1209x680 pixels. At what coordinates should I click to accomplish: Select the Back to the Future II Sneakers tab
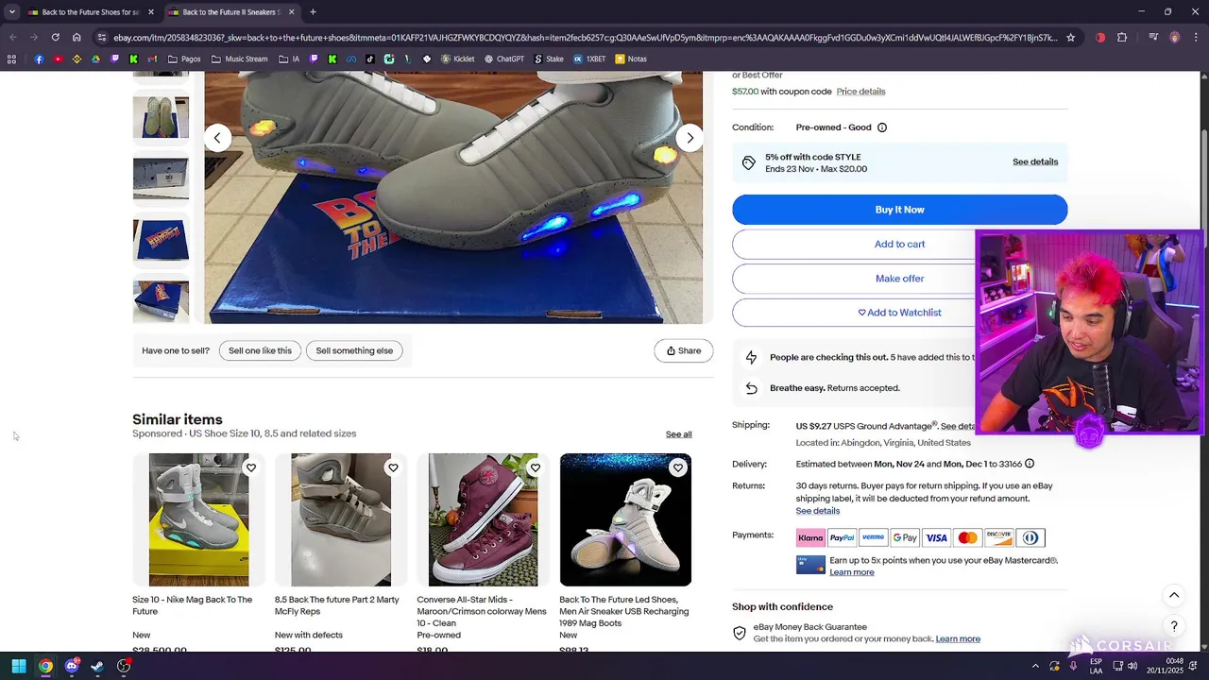[230, 12]
